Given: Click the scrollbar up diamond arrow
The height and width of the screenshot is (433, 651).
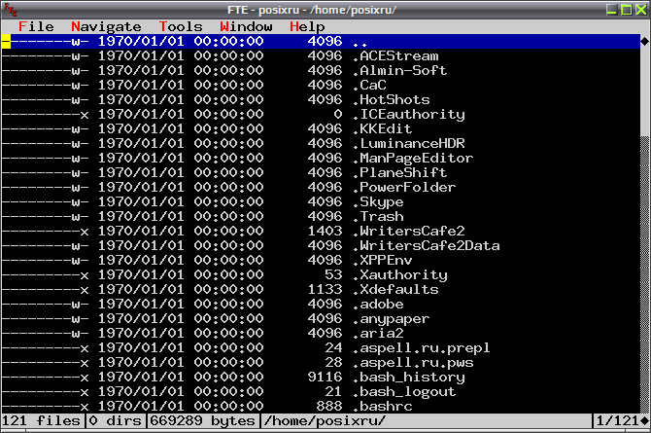Looking at the screenshot, I should [x=645, y=41].
